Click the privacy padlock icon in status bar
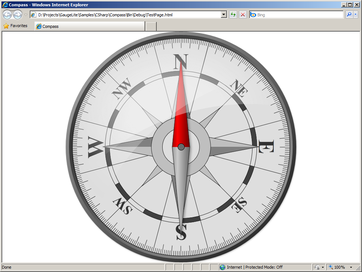 click(x=317, y=267)
